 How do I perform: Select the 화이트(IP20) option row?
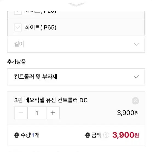tap(76, 15)
